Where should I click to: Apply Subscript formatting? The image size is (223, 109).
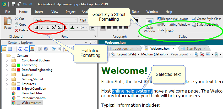pos(59,27)
